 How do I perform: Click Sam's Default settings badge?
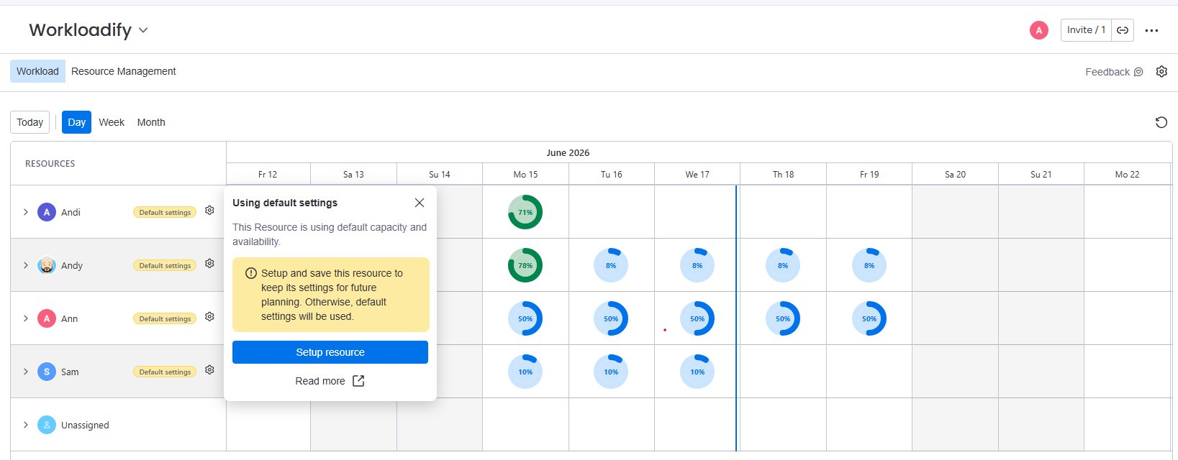click(165, 372)
